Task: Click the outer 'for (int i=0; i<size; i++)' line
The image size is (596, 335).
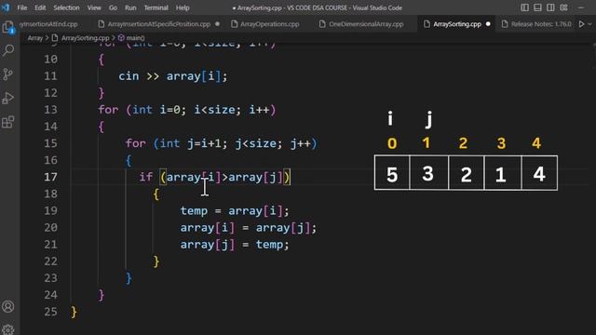Action: pyautogui.click(x=186, y=110)
